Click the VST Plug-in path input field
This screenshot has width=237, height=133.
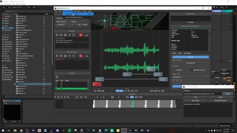[203, 94]
